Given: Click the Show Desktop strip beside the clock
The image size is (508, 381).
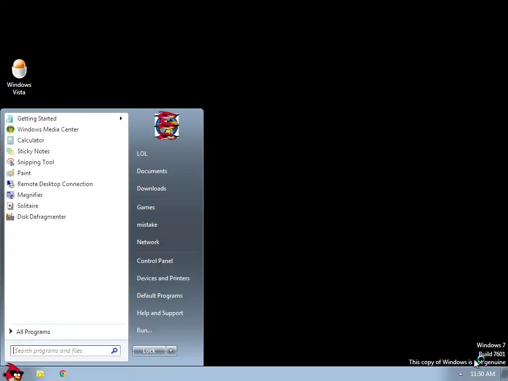Looking at the screenshot, I should point(505,374).
